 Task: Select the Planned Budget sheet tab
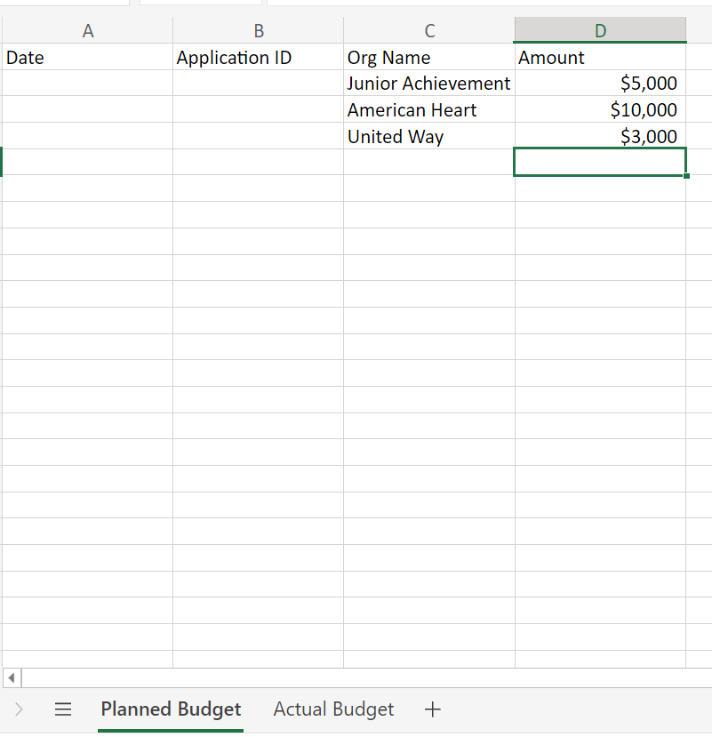[171, 709]
